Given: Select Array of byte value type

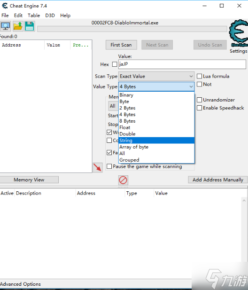Looking at the screenshot, I should click(156, 147).
